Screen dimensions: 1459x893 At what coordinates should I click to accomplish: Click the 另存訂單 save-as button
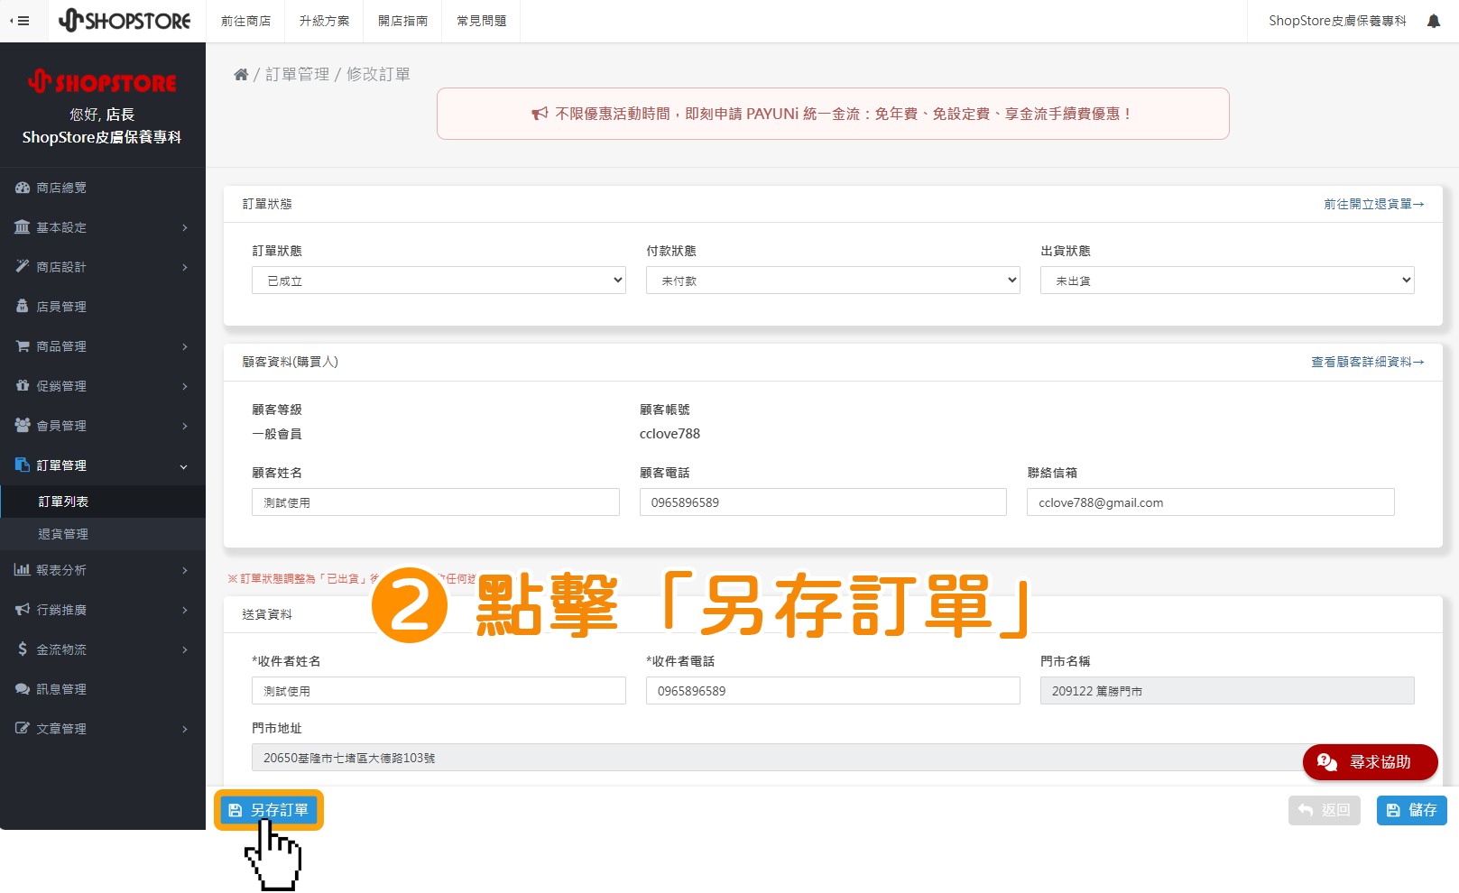[268, 810]
